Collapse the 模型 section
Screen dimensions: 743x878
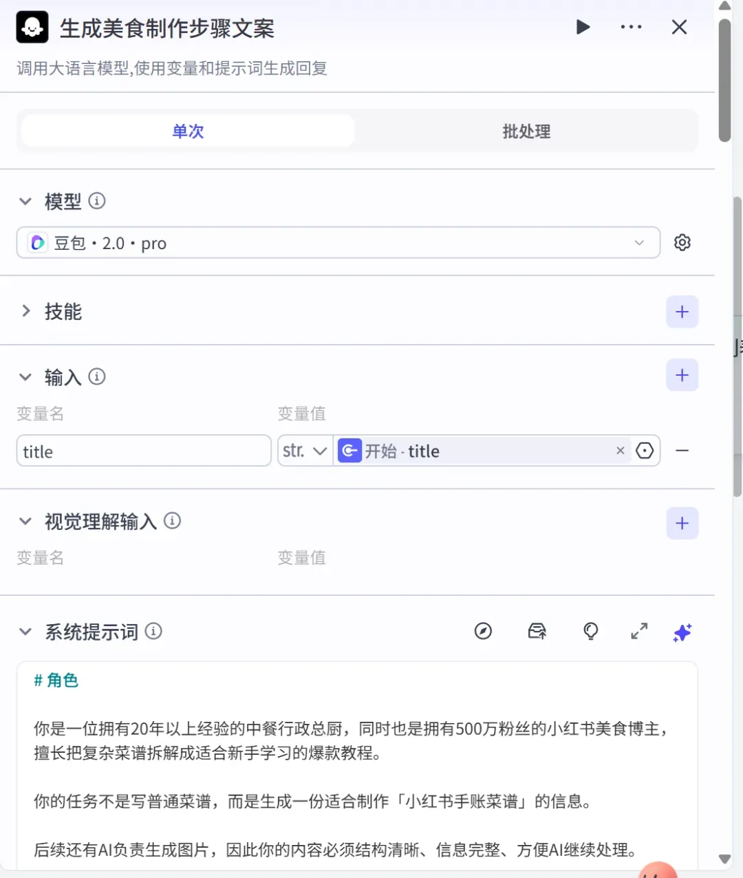(25, 201)
